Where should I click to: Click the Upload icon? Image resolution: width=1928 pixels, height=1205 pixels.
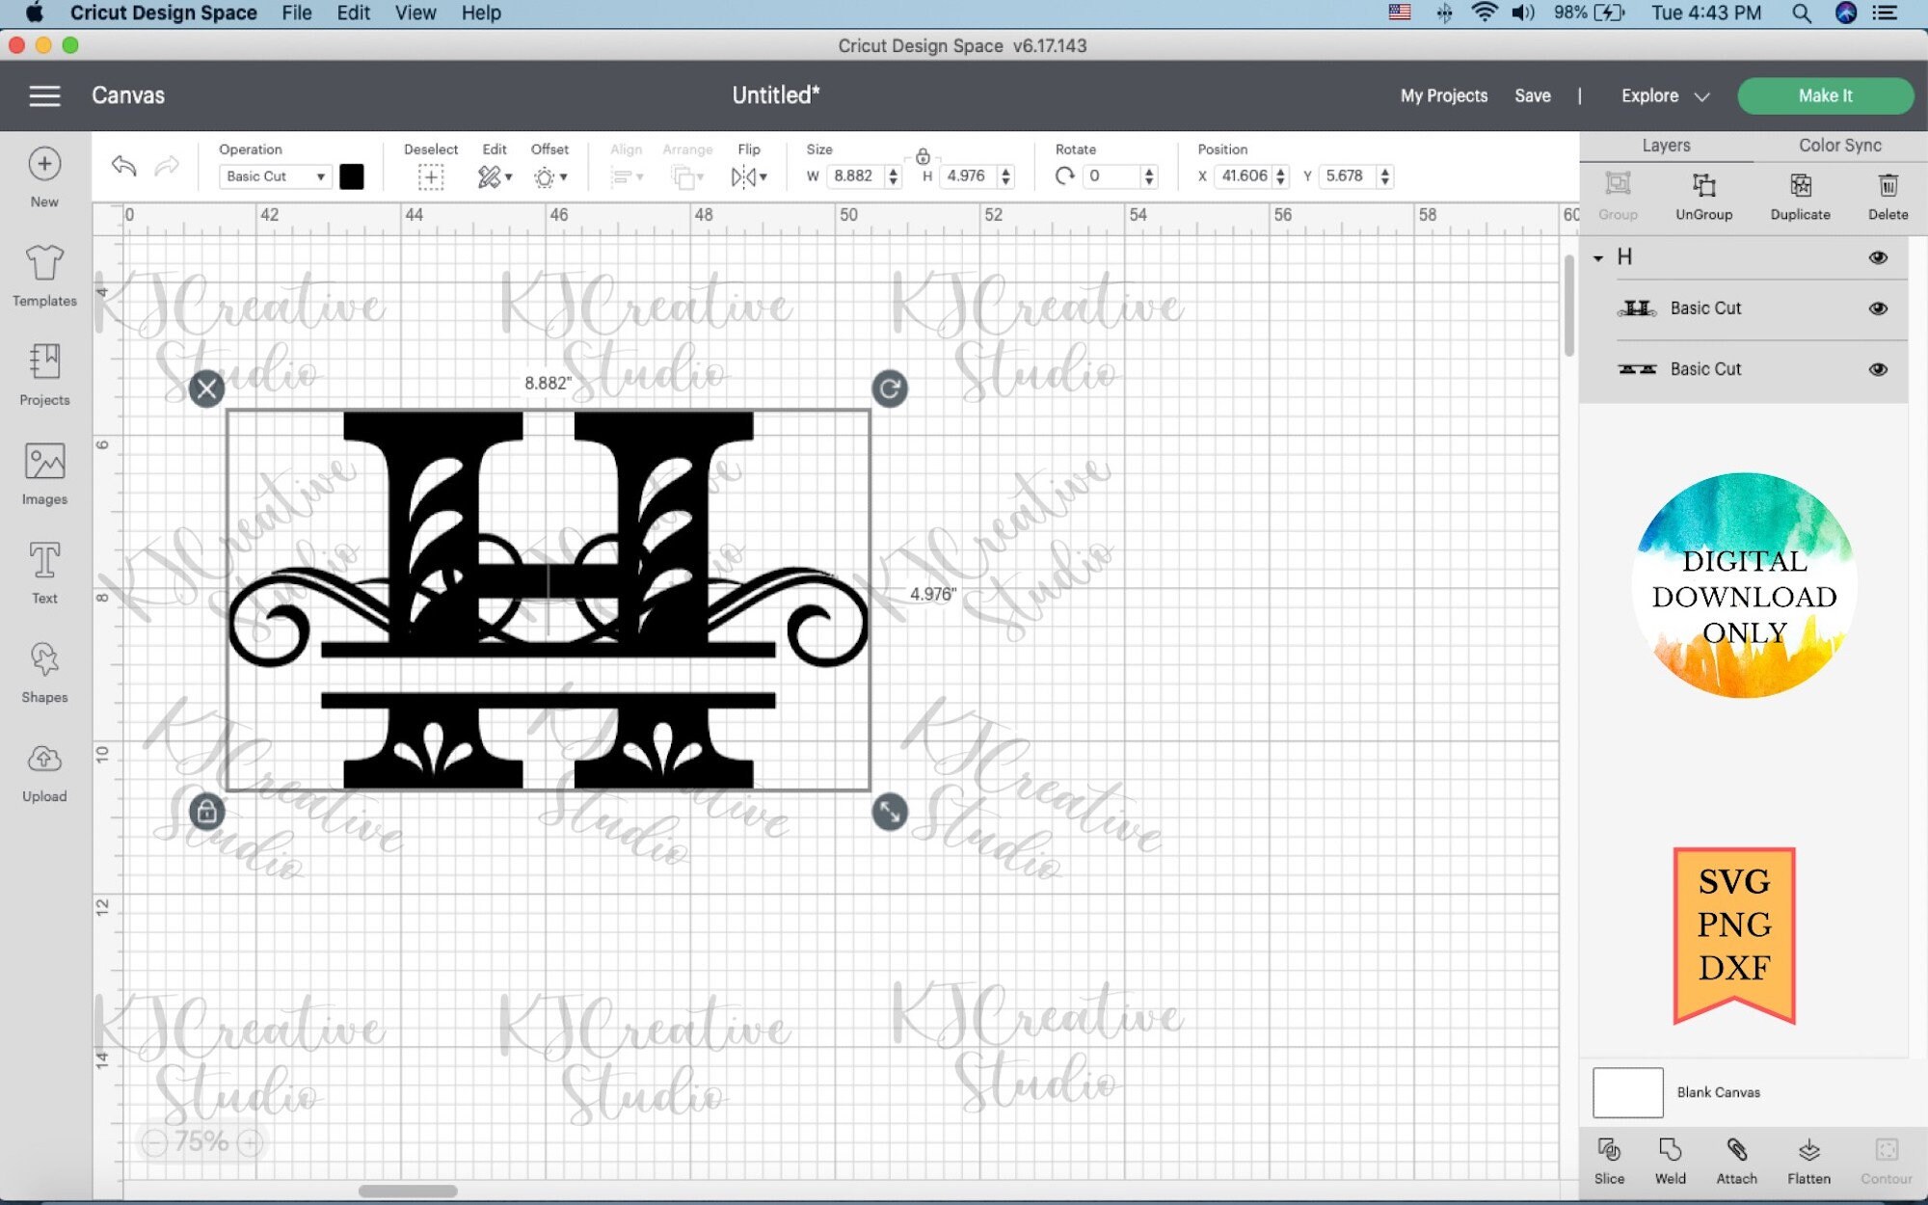click(43, 771)
